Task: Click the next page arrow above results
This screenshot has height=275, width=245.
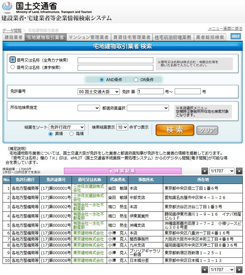Action: pyautogui.click(x=239, y=171)
